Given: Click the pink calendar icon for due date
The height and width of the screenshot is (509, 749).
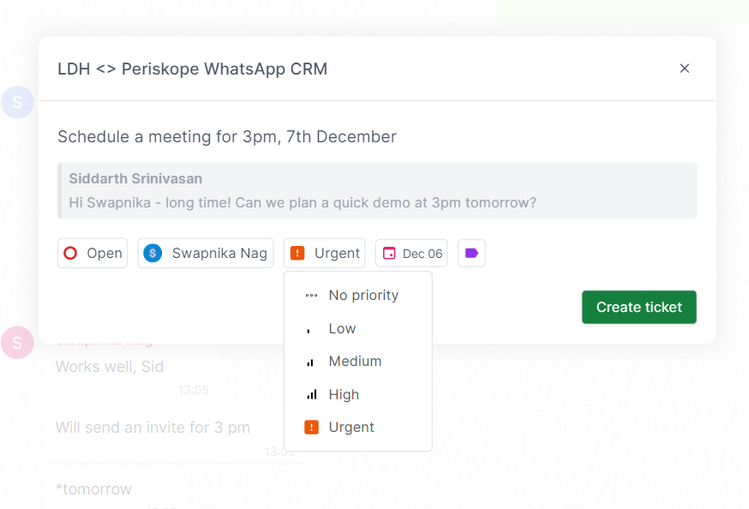Looking at the screenshot, I should coord(389,253).
